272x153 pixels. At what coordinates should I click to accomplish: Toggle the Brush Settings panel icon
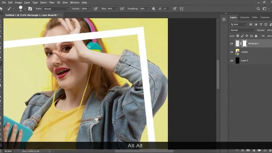(30, 8)
